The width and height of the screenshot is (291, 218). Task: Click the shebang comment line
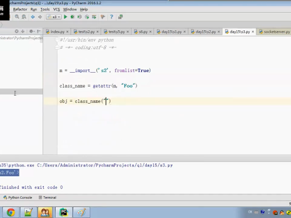[87, 40]
